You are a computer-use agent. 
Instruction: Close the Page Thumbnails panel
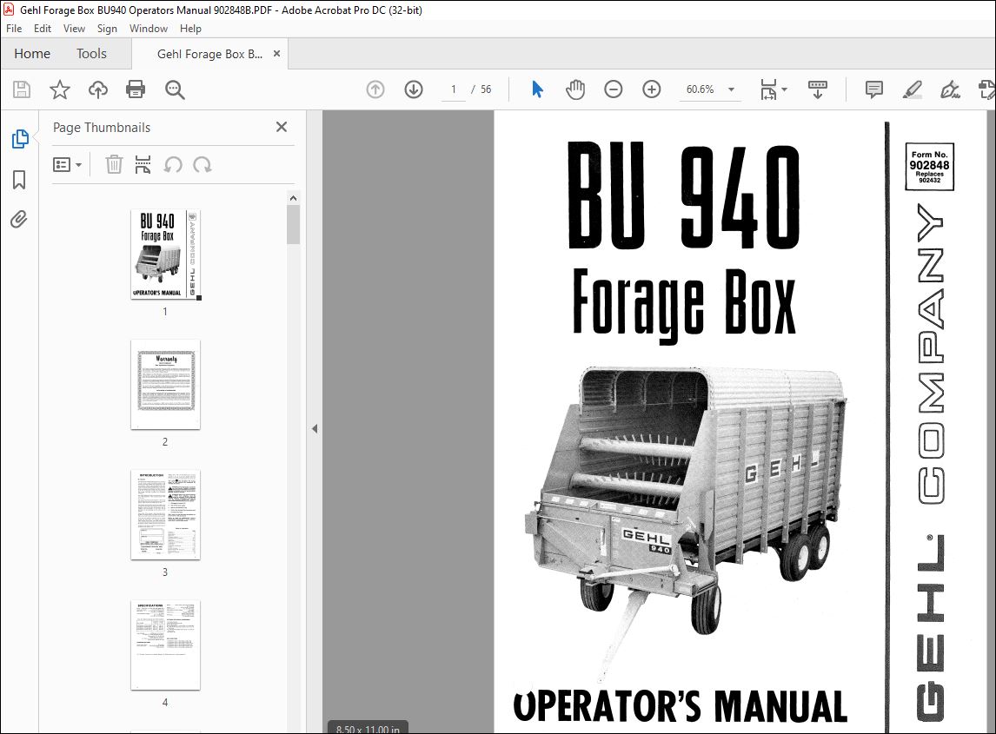[x=282, y=127]
